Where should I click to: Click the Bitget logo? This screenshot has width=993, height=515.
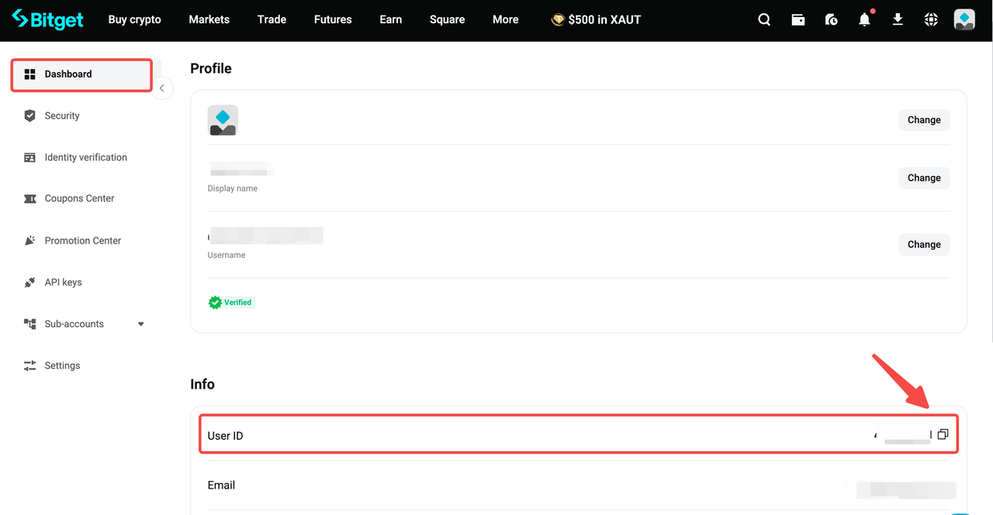[x=47, y=19]
